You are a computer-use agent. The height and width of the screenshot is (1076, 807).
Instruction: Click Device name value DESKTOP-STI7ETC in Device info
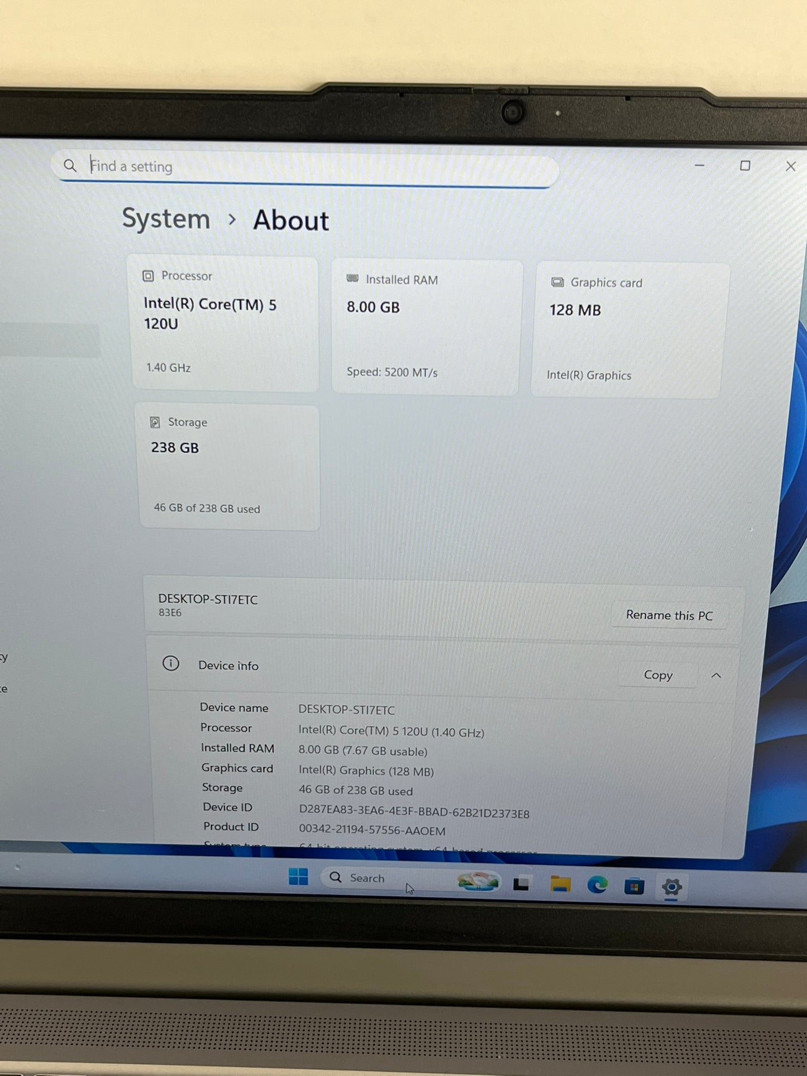click(346, 710)
